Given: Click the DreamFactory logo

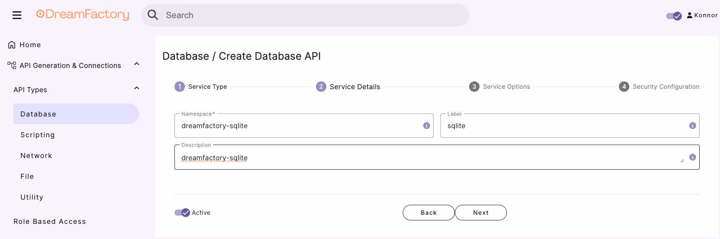Looking at the screenshot, I should pyautogui.click(x=82, y=15).
